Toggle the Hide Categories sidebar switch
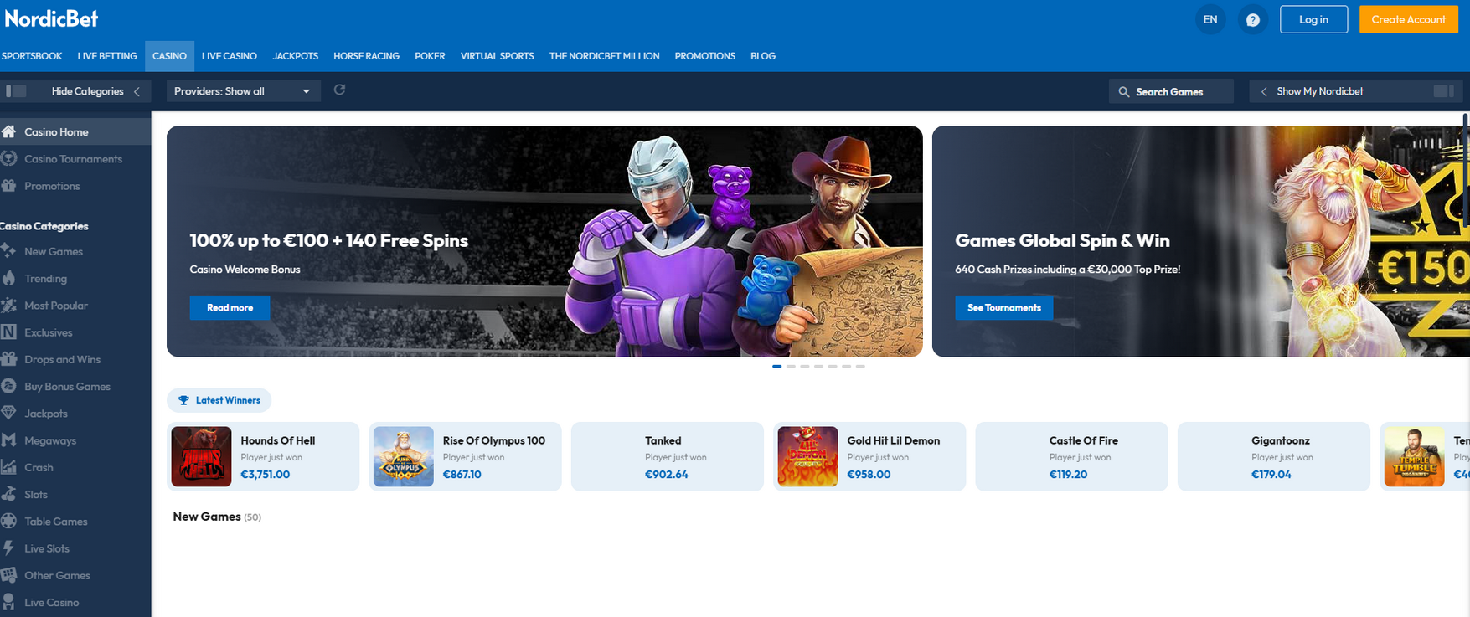This screenshot has height=617, width=1470. tap(16, 91)
